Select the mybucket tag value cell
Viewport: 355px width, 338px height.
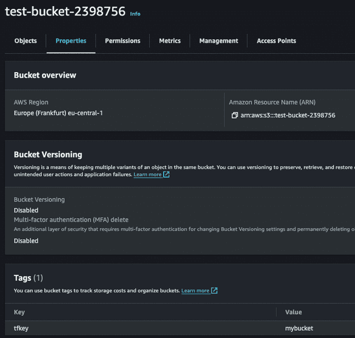(299, 328)
